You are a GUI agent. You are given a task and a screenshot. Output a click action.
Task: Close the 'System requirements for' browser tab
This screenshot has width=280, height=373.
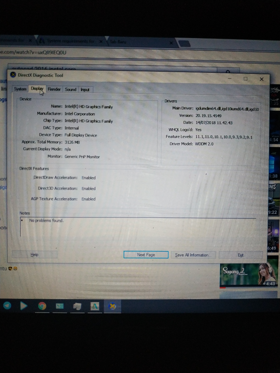click(x=101, y=42)
